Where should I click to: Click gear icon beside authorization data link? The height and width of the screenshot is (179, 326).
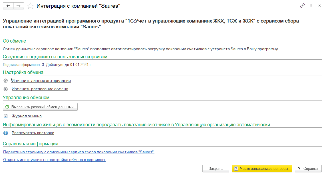tap(6, 81)
